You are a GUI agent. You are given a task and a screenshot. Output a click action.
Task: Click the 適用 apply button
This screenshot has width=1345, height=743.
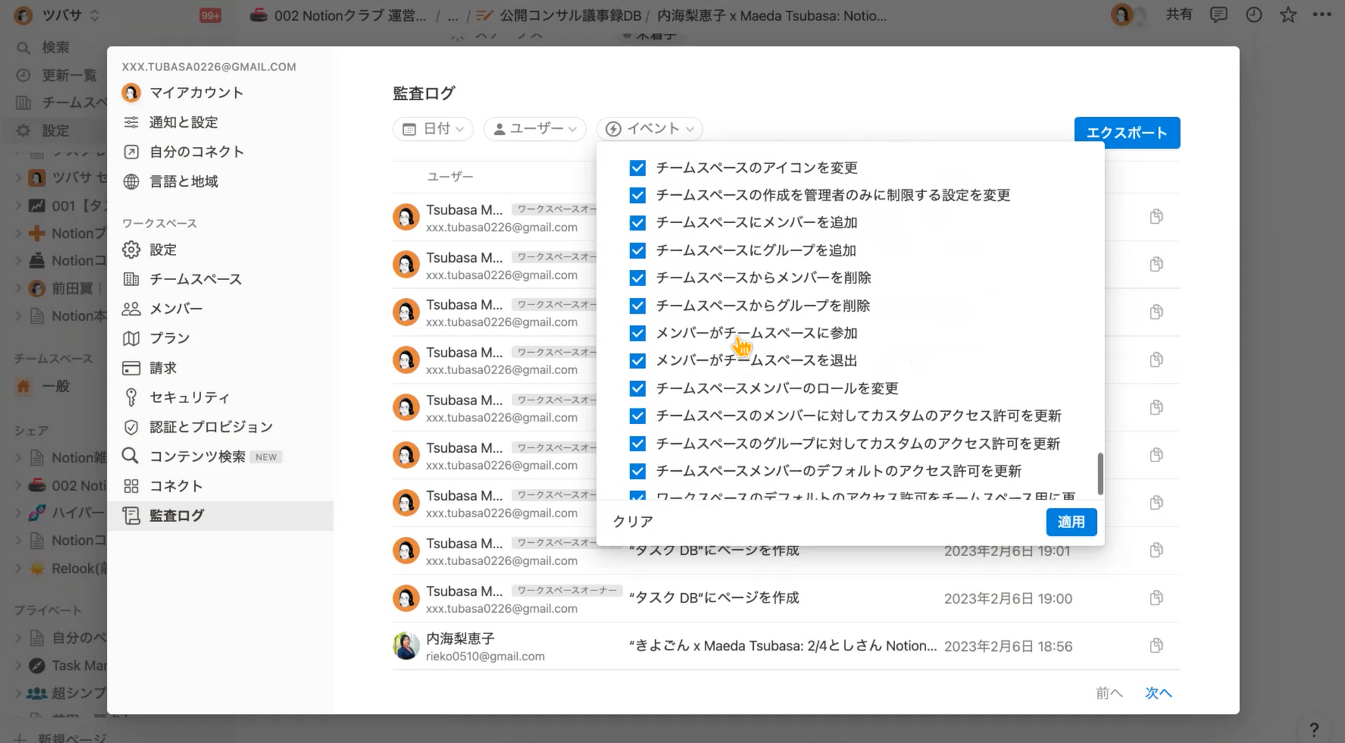click(1071, 522)
